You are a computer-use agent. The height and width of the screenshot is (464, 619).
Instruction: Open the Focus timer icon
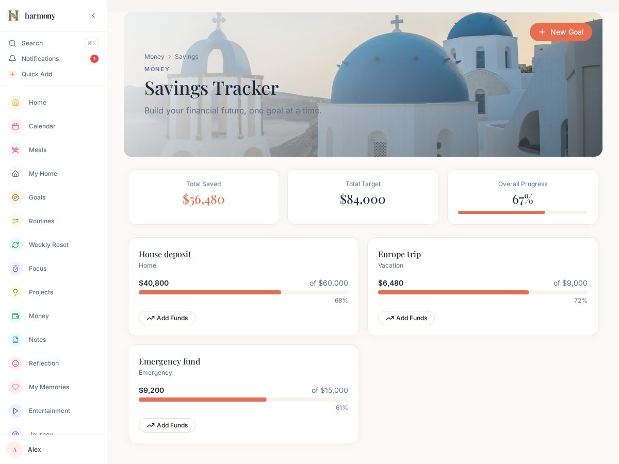coord(15,269)
